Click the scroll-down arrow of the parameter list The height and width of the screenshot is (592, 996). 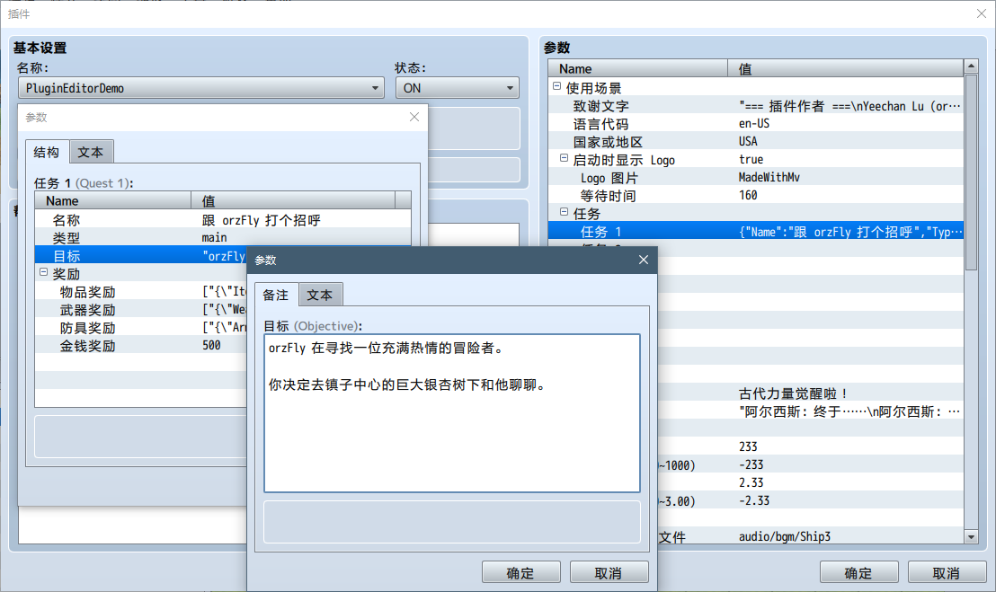click(x=971, y=537)
